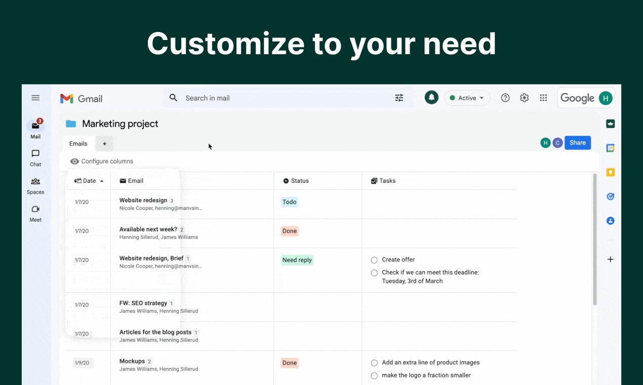Open the Available next week? email
This screenshot has width=643, height=385.
(x=148, y=229)
